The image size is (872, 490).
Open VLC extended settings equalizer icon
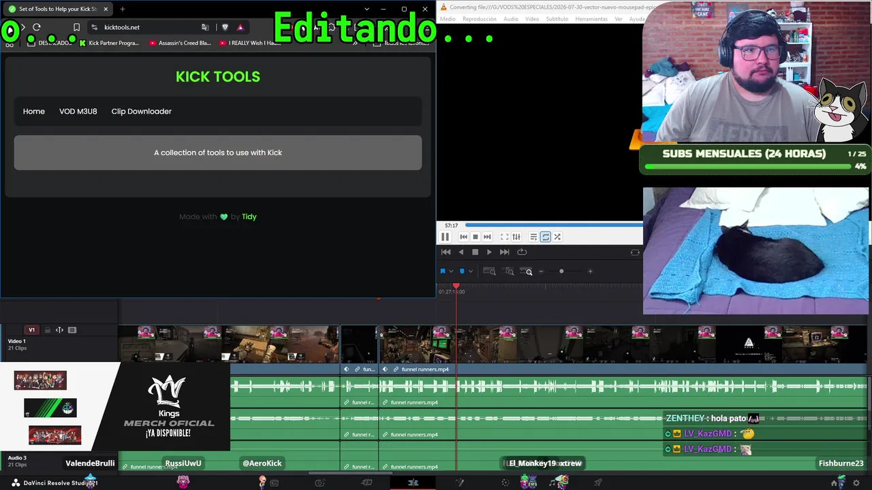tap(516, 237)
